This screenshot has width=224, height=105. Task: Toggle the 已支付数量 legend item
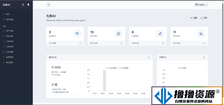(x=111, y=68)
